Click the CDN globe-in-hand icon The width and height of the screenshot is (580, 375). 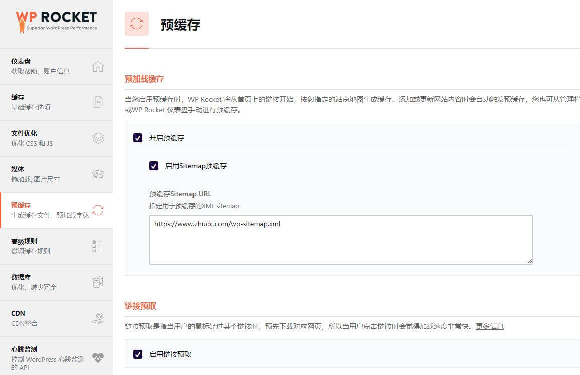tap(98, 318)
